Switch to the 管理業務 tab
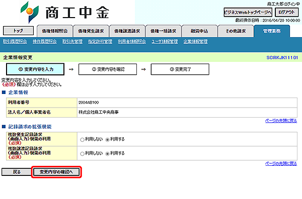 272,31
